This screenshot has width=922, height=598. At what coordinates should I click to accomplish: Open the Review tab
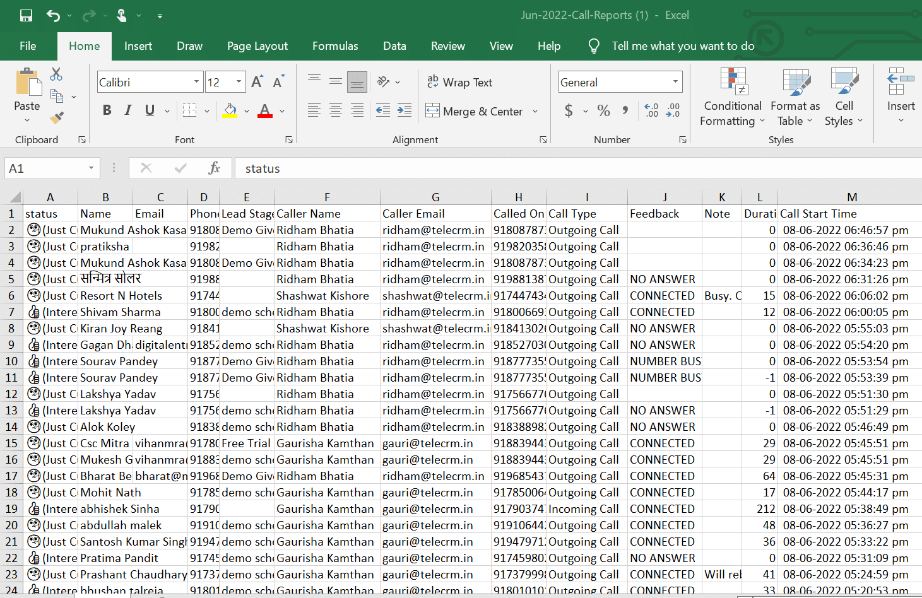[x=447, y=45]
